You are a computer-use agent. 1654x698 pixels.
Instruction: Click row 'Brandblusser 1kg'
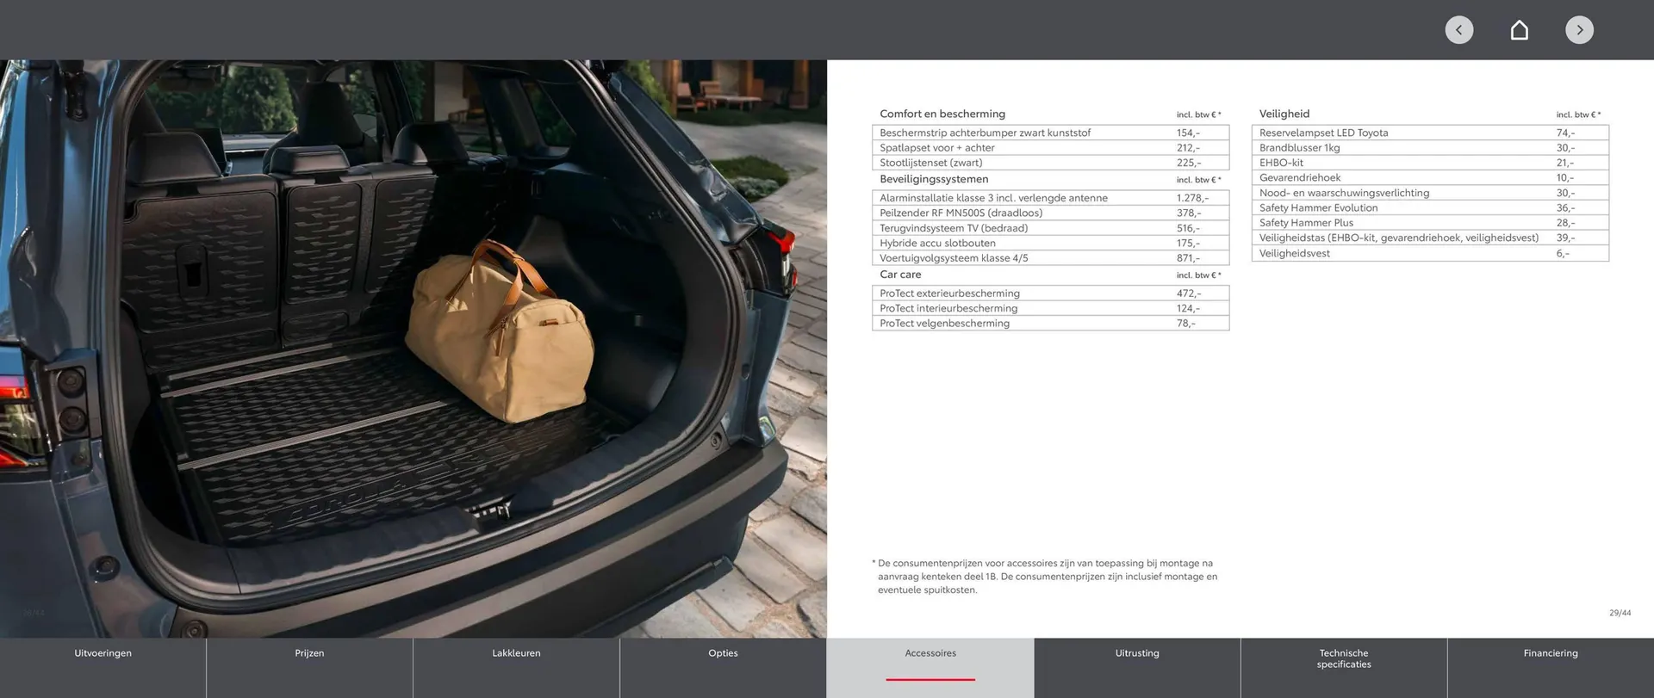pyautogui.click(x=1430, y=148)
